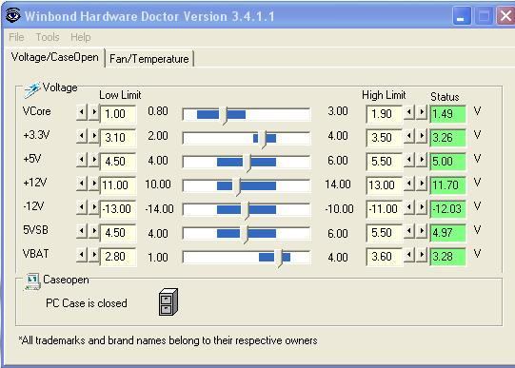Click the Winbond eye icon in title bar
Image resolution: width=515 pixels, height=368 pixels.
[x=13, y=15]
